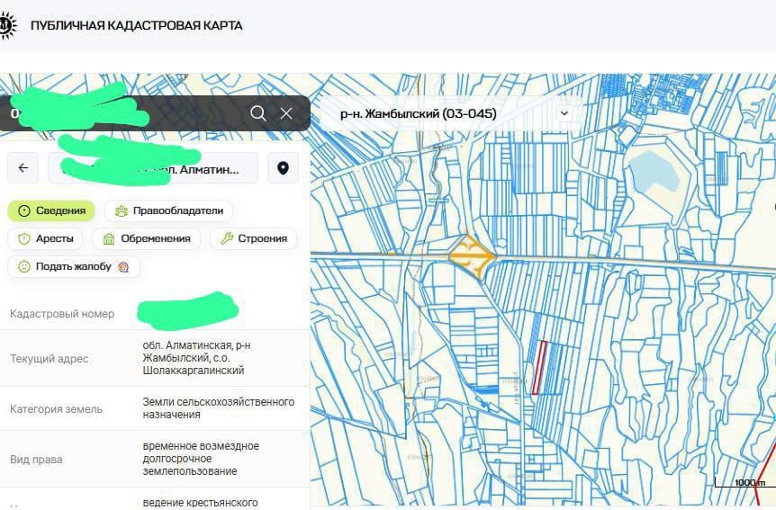Clear the search field with X
This screenshot has height=510, width=776.
click(x=286, y=113)
